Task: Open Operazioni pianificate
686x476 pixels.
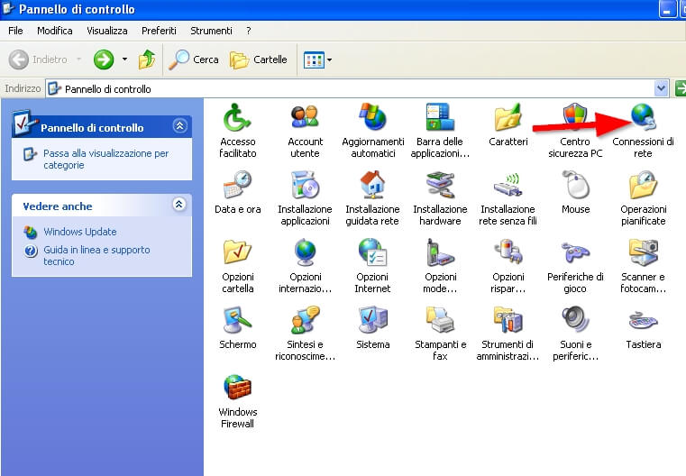Action: tap(643, 197)
